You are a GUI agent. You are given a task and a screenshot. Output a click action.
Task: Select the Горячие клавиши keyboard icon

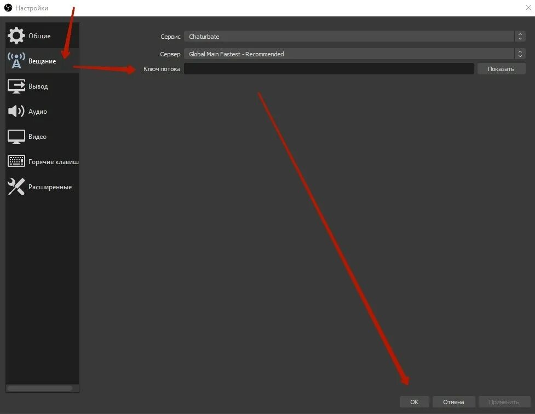click(x=16, y=161)
